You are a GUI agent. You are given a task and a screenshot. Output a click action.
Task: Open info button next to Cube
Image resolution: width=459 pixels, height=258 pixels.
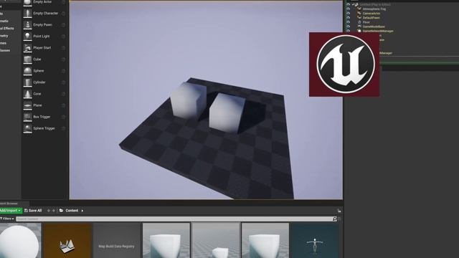coord(63,59)
